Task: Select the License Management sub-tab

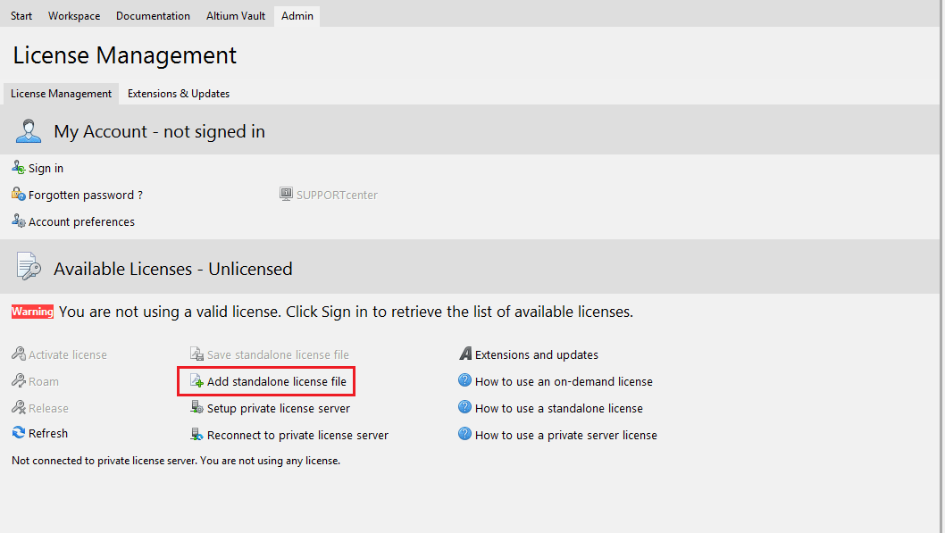Action: [x=61, y=94]
